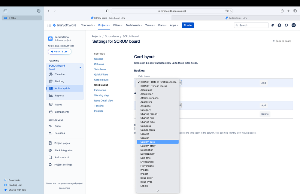300x194 pixels.
Task: Open Estimation settings link
Action: point(100,90)
